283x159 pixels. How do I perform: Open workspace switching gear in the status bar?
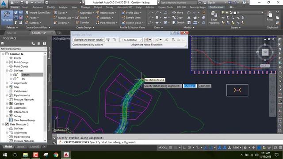pos(245,148)
